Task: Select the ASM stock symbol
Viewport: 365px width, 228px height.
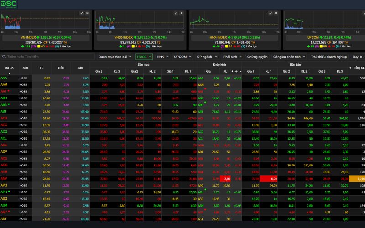Action: [4, 206]
